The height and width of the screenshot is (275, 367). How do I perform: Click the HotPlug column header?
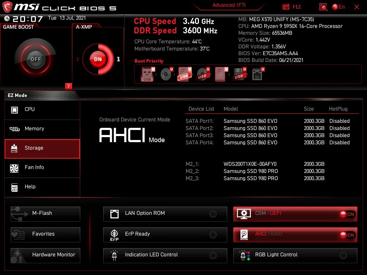pos(338,109)
